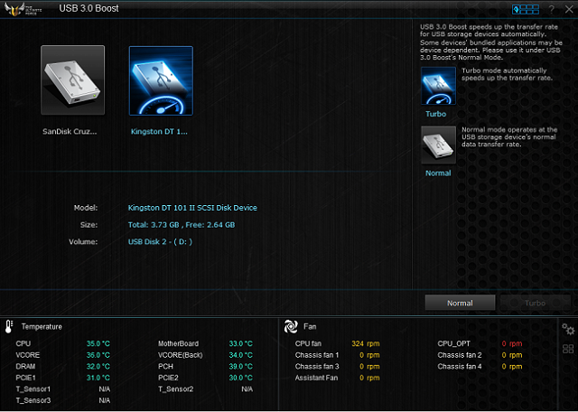Click the Temperature thermometer icon
The width and height of the screenshot is (578, 412).
(x=9, y=326)
